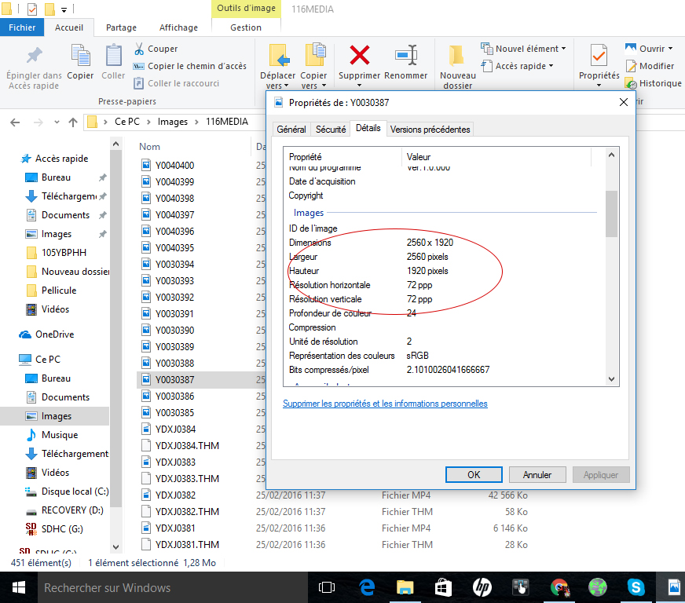Click Supprimer les propriétés et informations link
This screenshot has width=685, height=603.
385,404
